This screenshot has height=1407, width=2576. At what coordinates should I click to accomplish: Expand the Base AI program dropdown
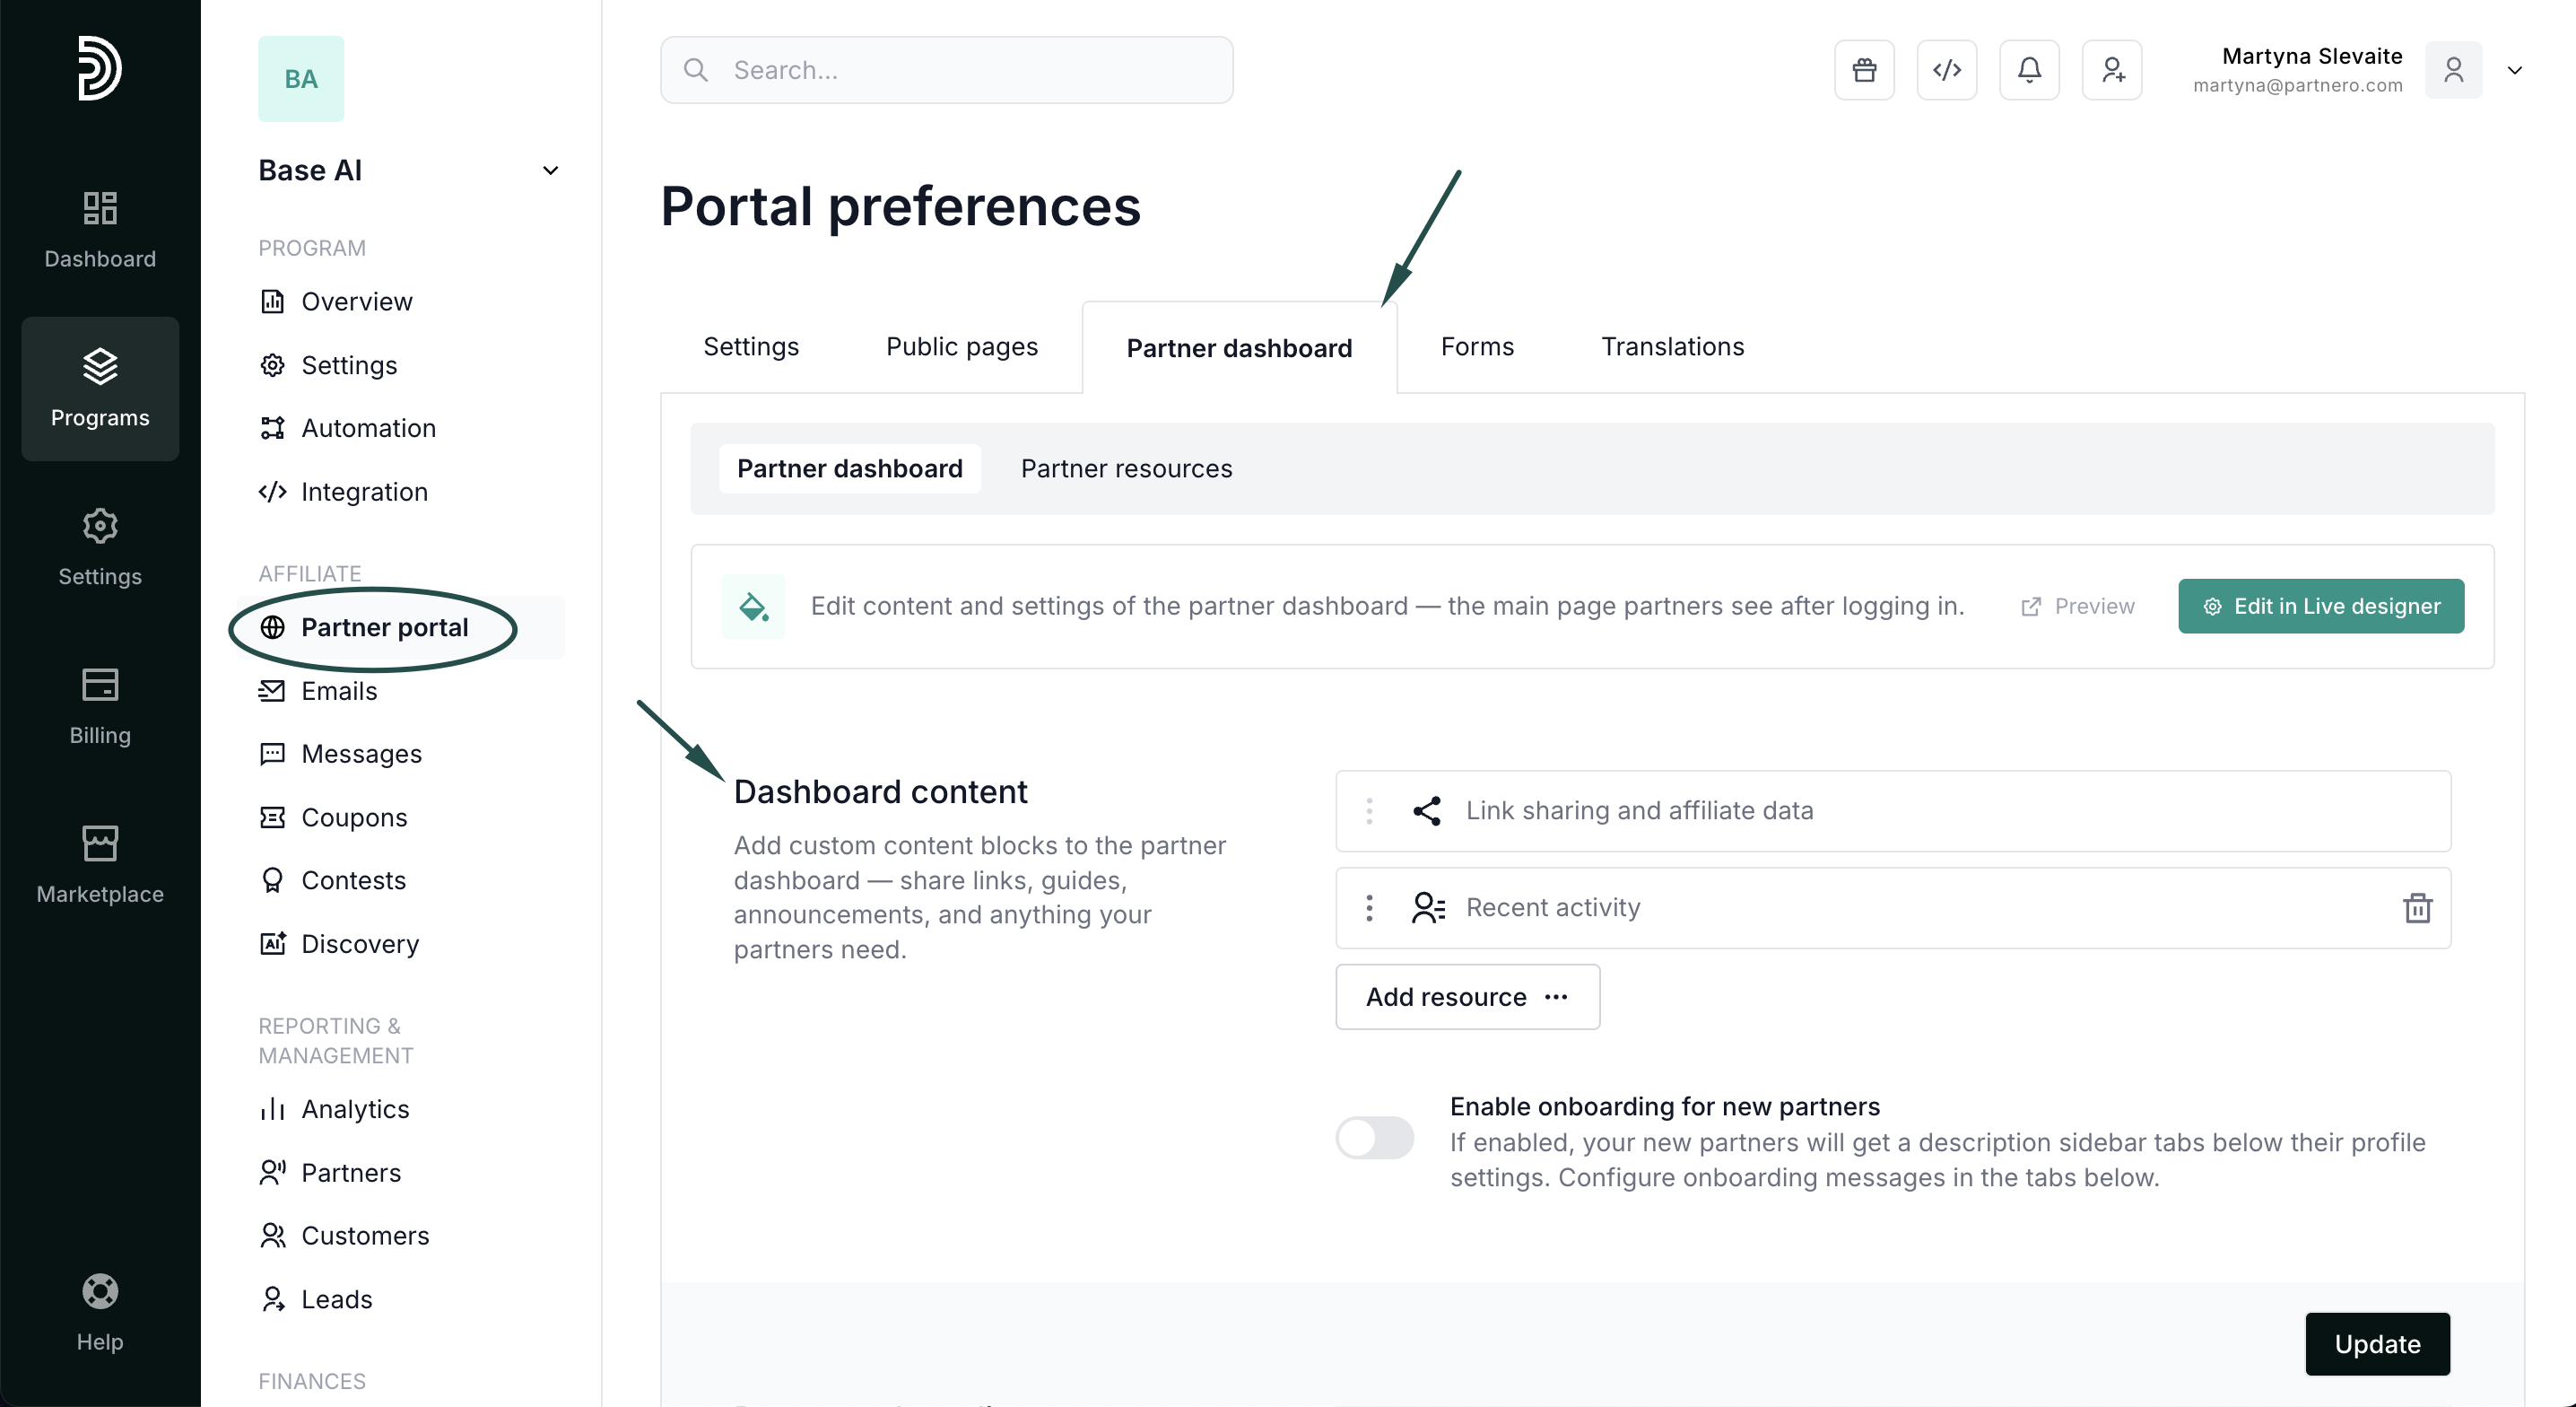tap(550, 170)
